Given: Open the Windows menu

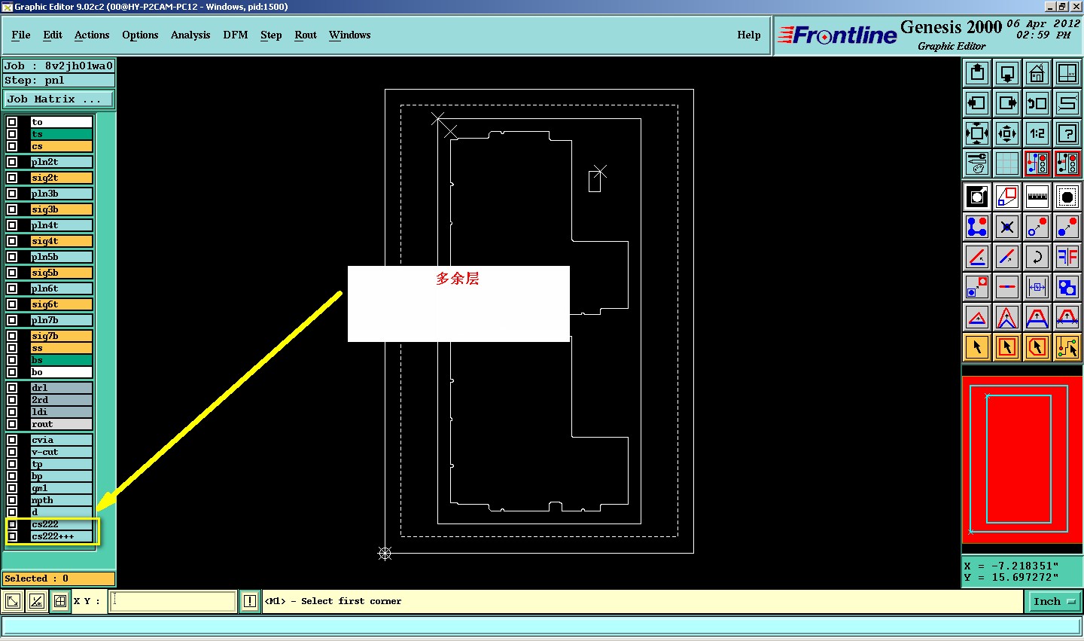Looking at the screenshot, I should tap(350, 35).
